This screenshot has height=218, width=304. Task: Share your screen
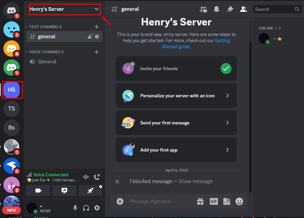pos(64,191)
